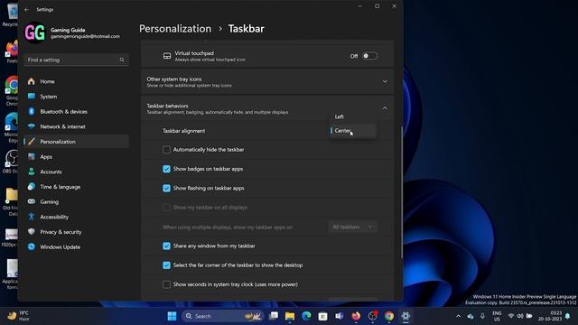Open File Explorer from the taskbar
Screen dimensions: 578x325
(290, 316)
